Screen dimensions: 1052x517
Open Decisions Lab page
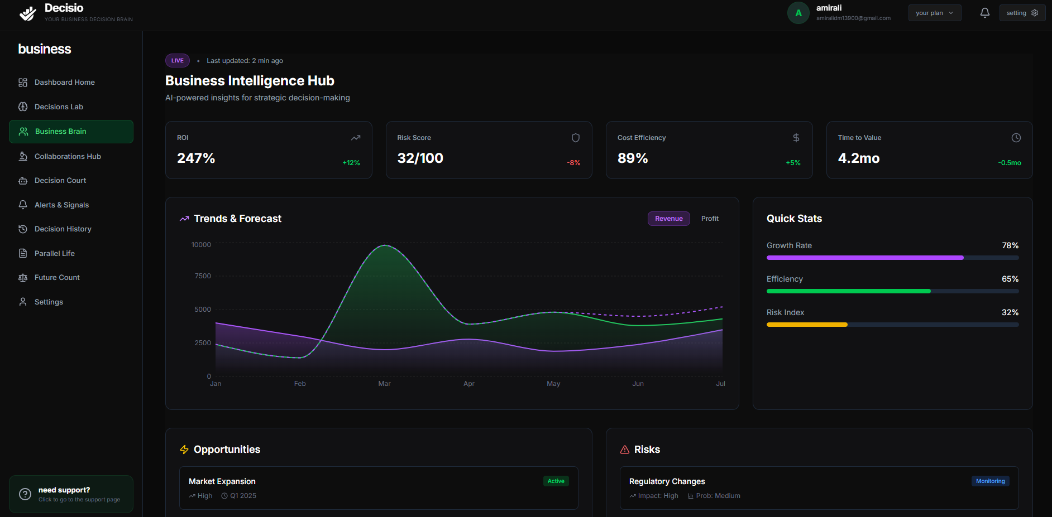tap(71, 107)
